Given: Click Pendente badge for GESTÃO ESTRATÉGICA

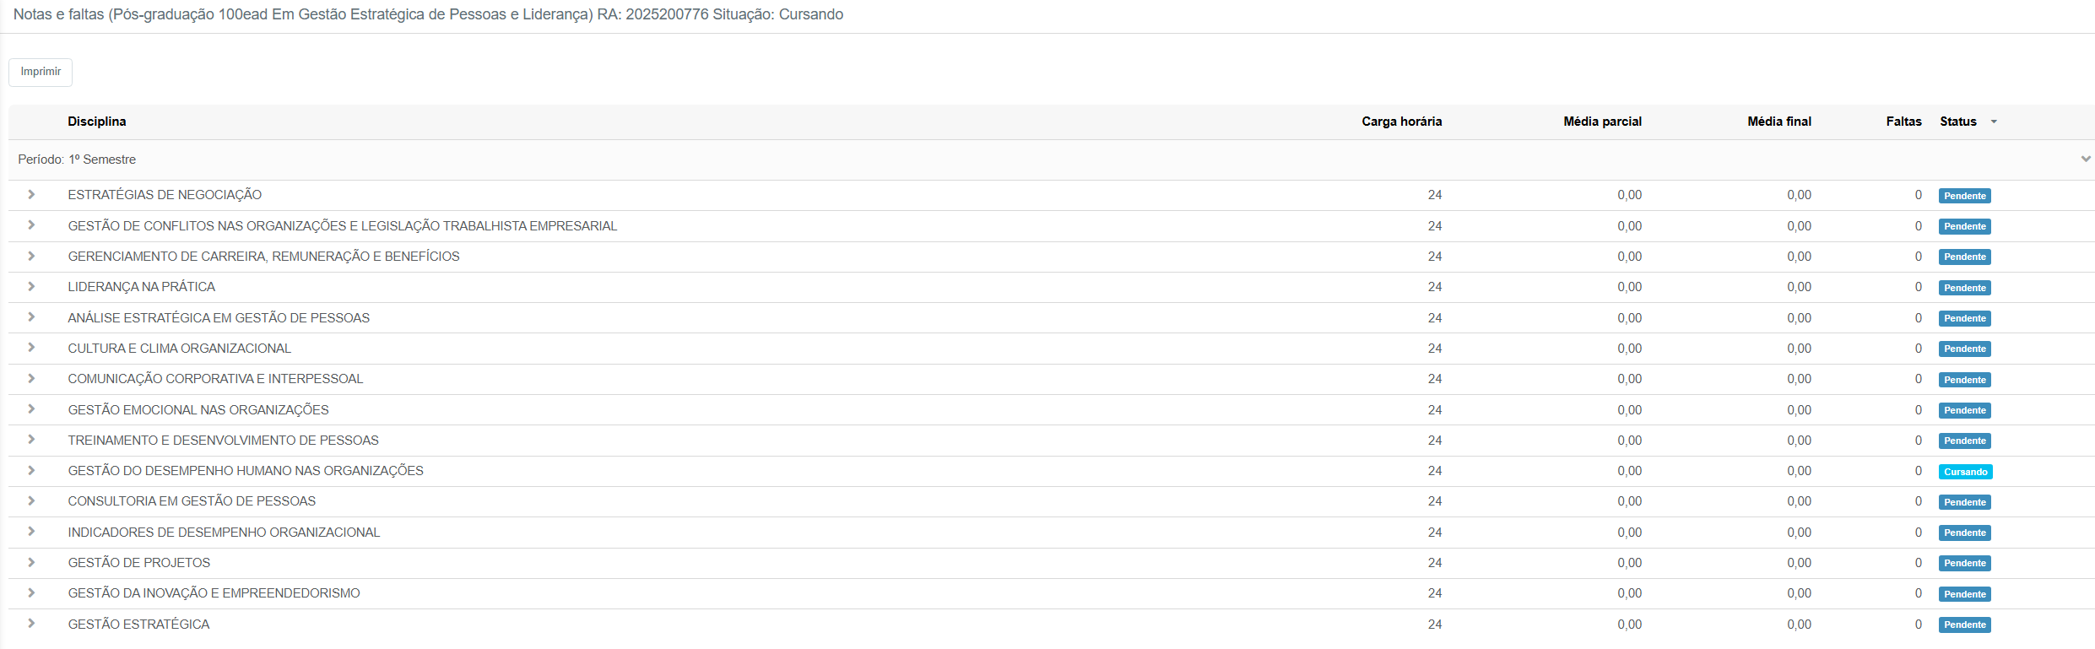Looking at the screenshot, I should pos(1964,625).
